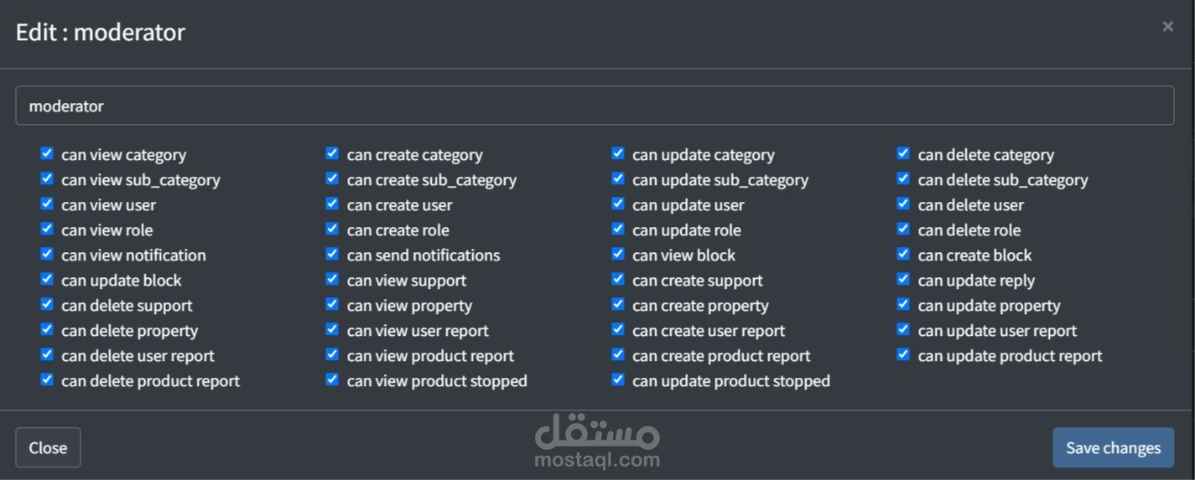Uncheck can view product stopped
This screenshot has height=480, width=1195.
click(x=332, y=379)
